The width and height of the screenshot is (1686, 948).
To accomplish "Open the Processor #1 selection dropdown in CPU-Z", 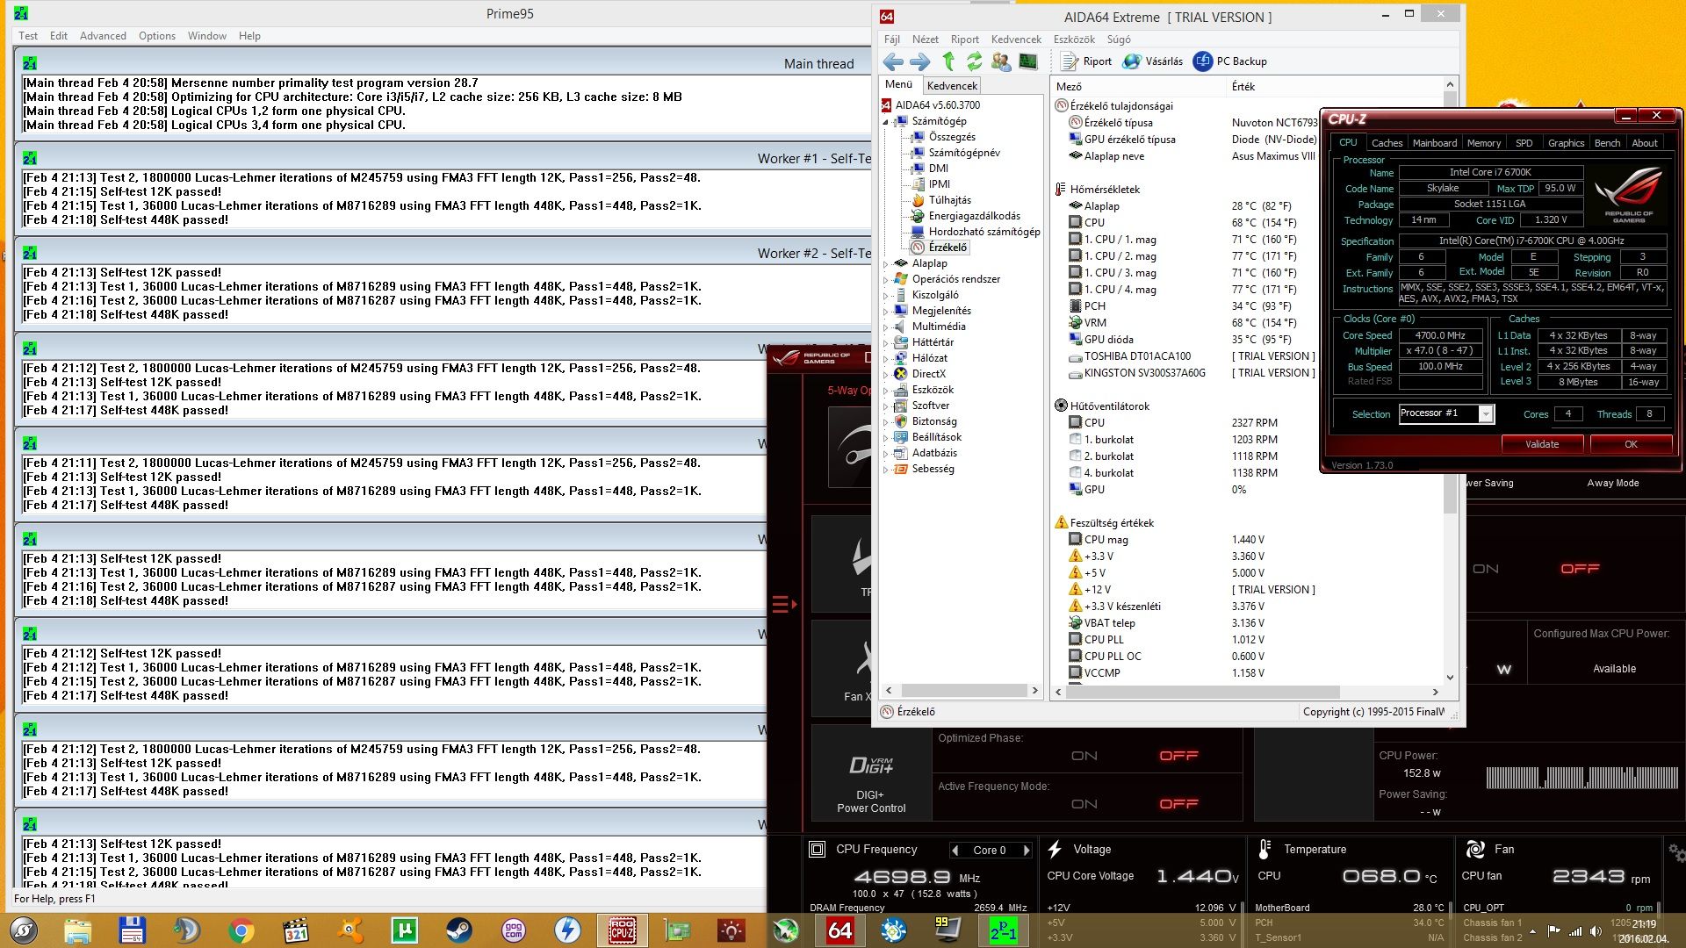I will (x=1486, y=414).
